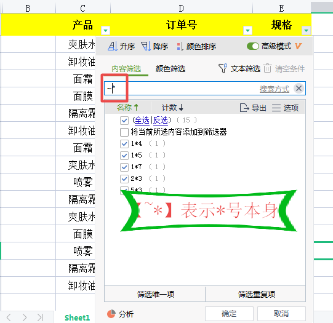Jump to last sheet arrow
The height and width of the screenshot is (323, 333).
click(x=40, y=317)
